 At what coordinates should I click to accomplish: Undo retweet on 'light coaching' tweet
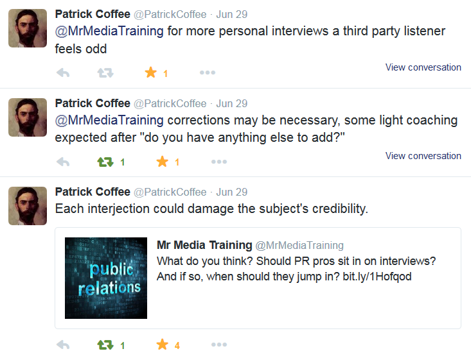(x=105, y=162)
